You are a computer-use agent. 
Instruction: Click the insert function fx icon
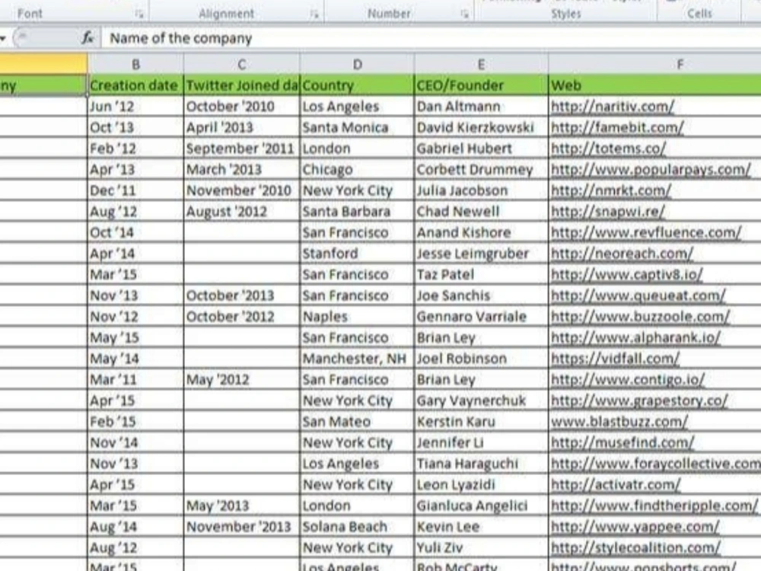[88, 38]
